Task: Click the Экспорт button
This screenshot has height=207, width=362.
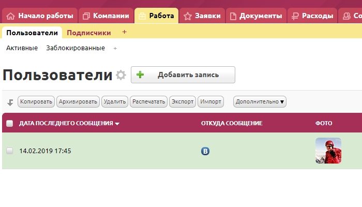Action: (183, 101)
